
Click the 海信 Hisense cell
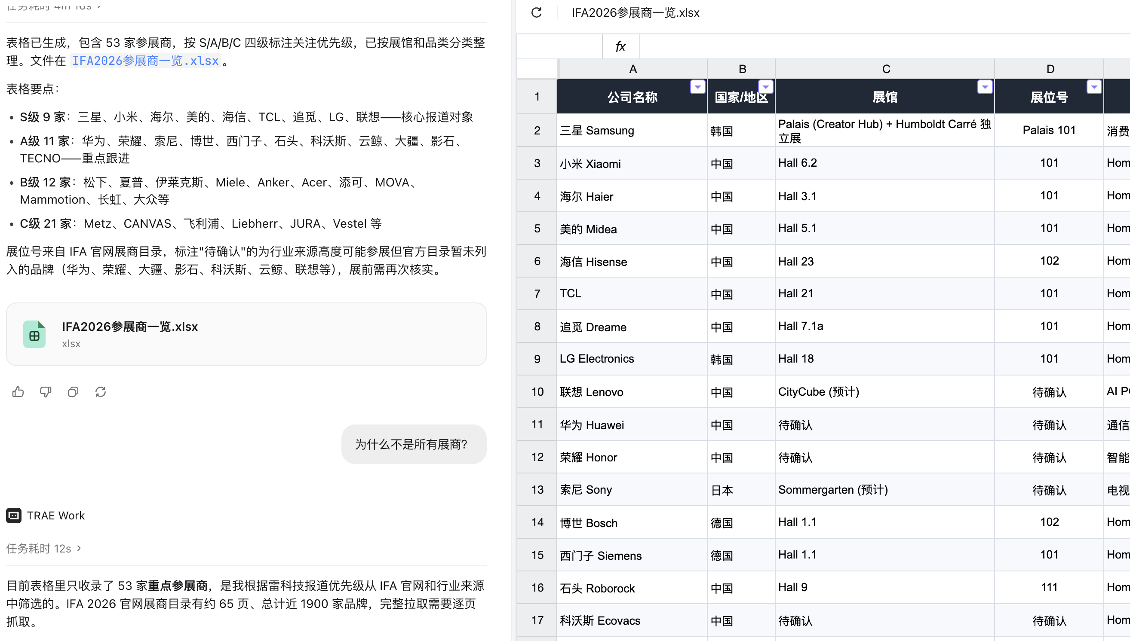point(632,261)
